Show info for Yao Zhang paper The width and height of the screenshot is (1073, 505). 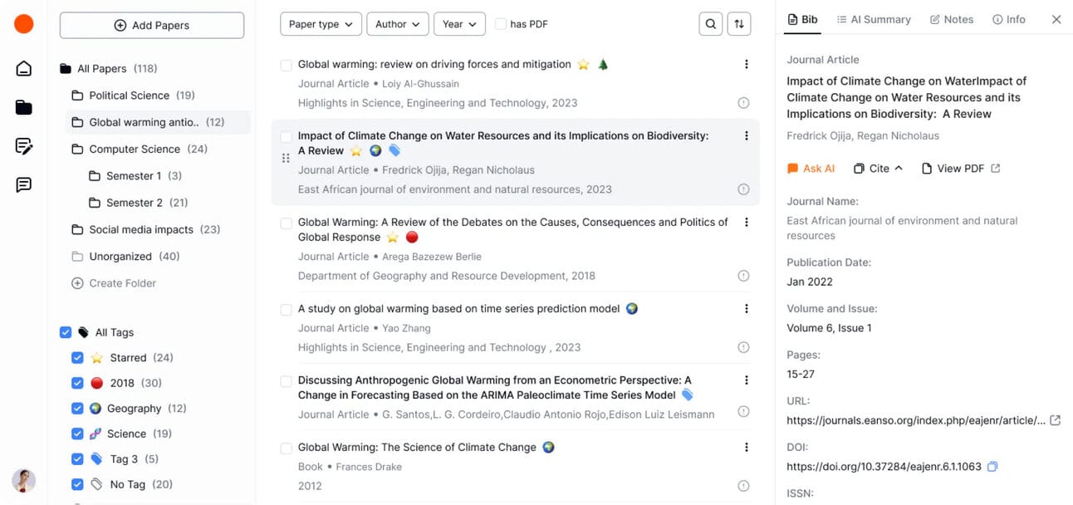click(743, 347)
